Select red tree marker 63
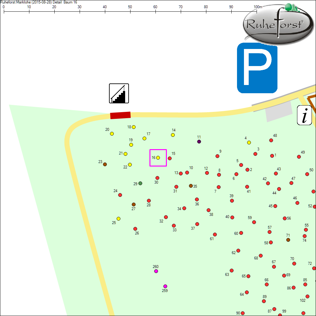Image resolution: width=316 pixels, height=316 pixels. pyautogui.click(x=232, y=270)
